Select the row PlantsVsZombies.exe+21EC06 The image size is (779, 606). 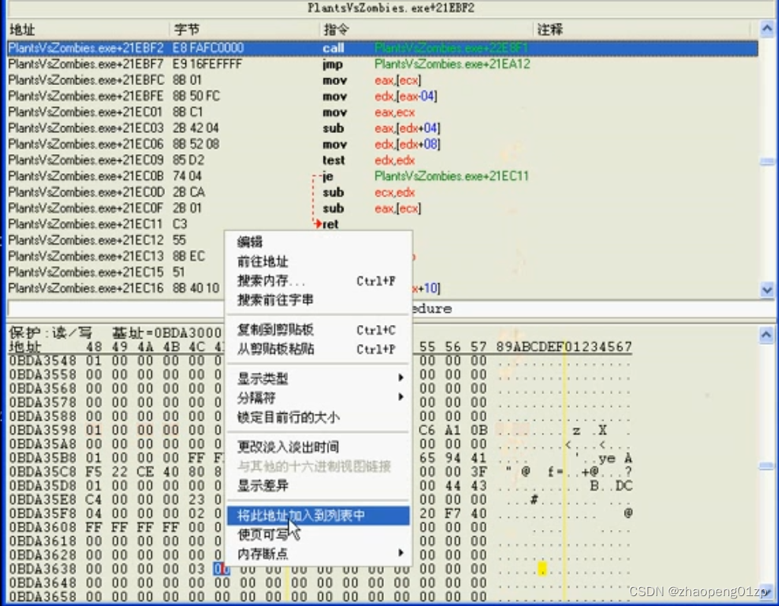pos(382,144)
